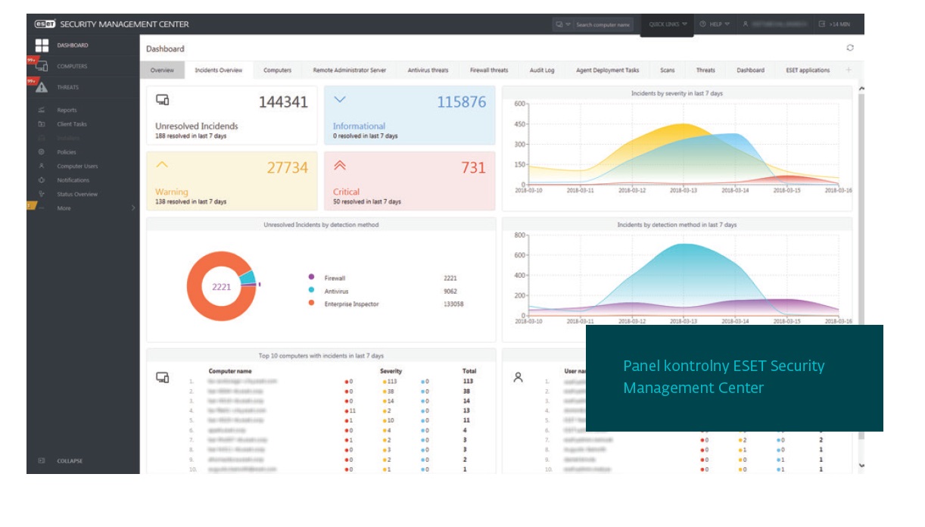Open the Reports sidebar link

pyautogui.click(x=67, y=110)
